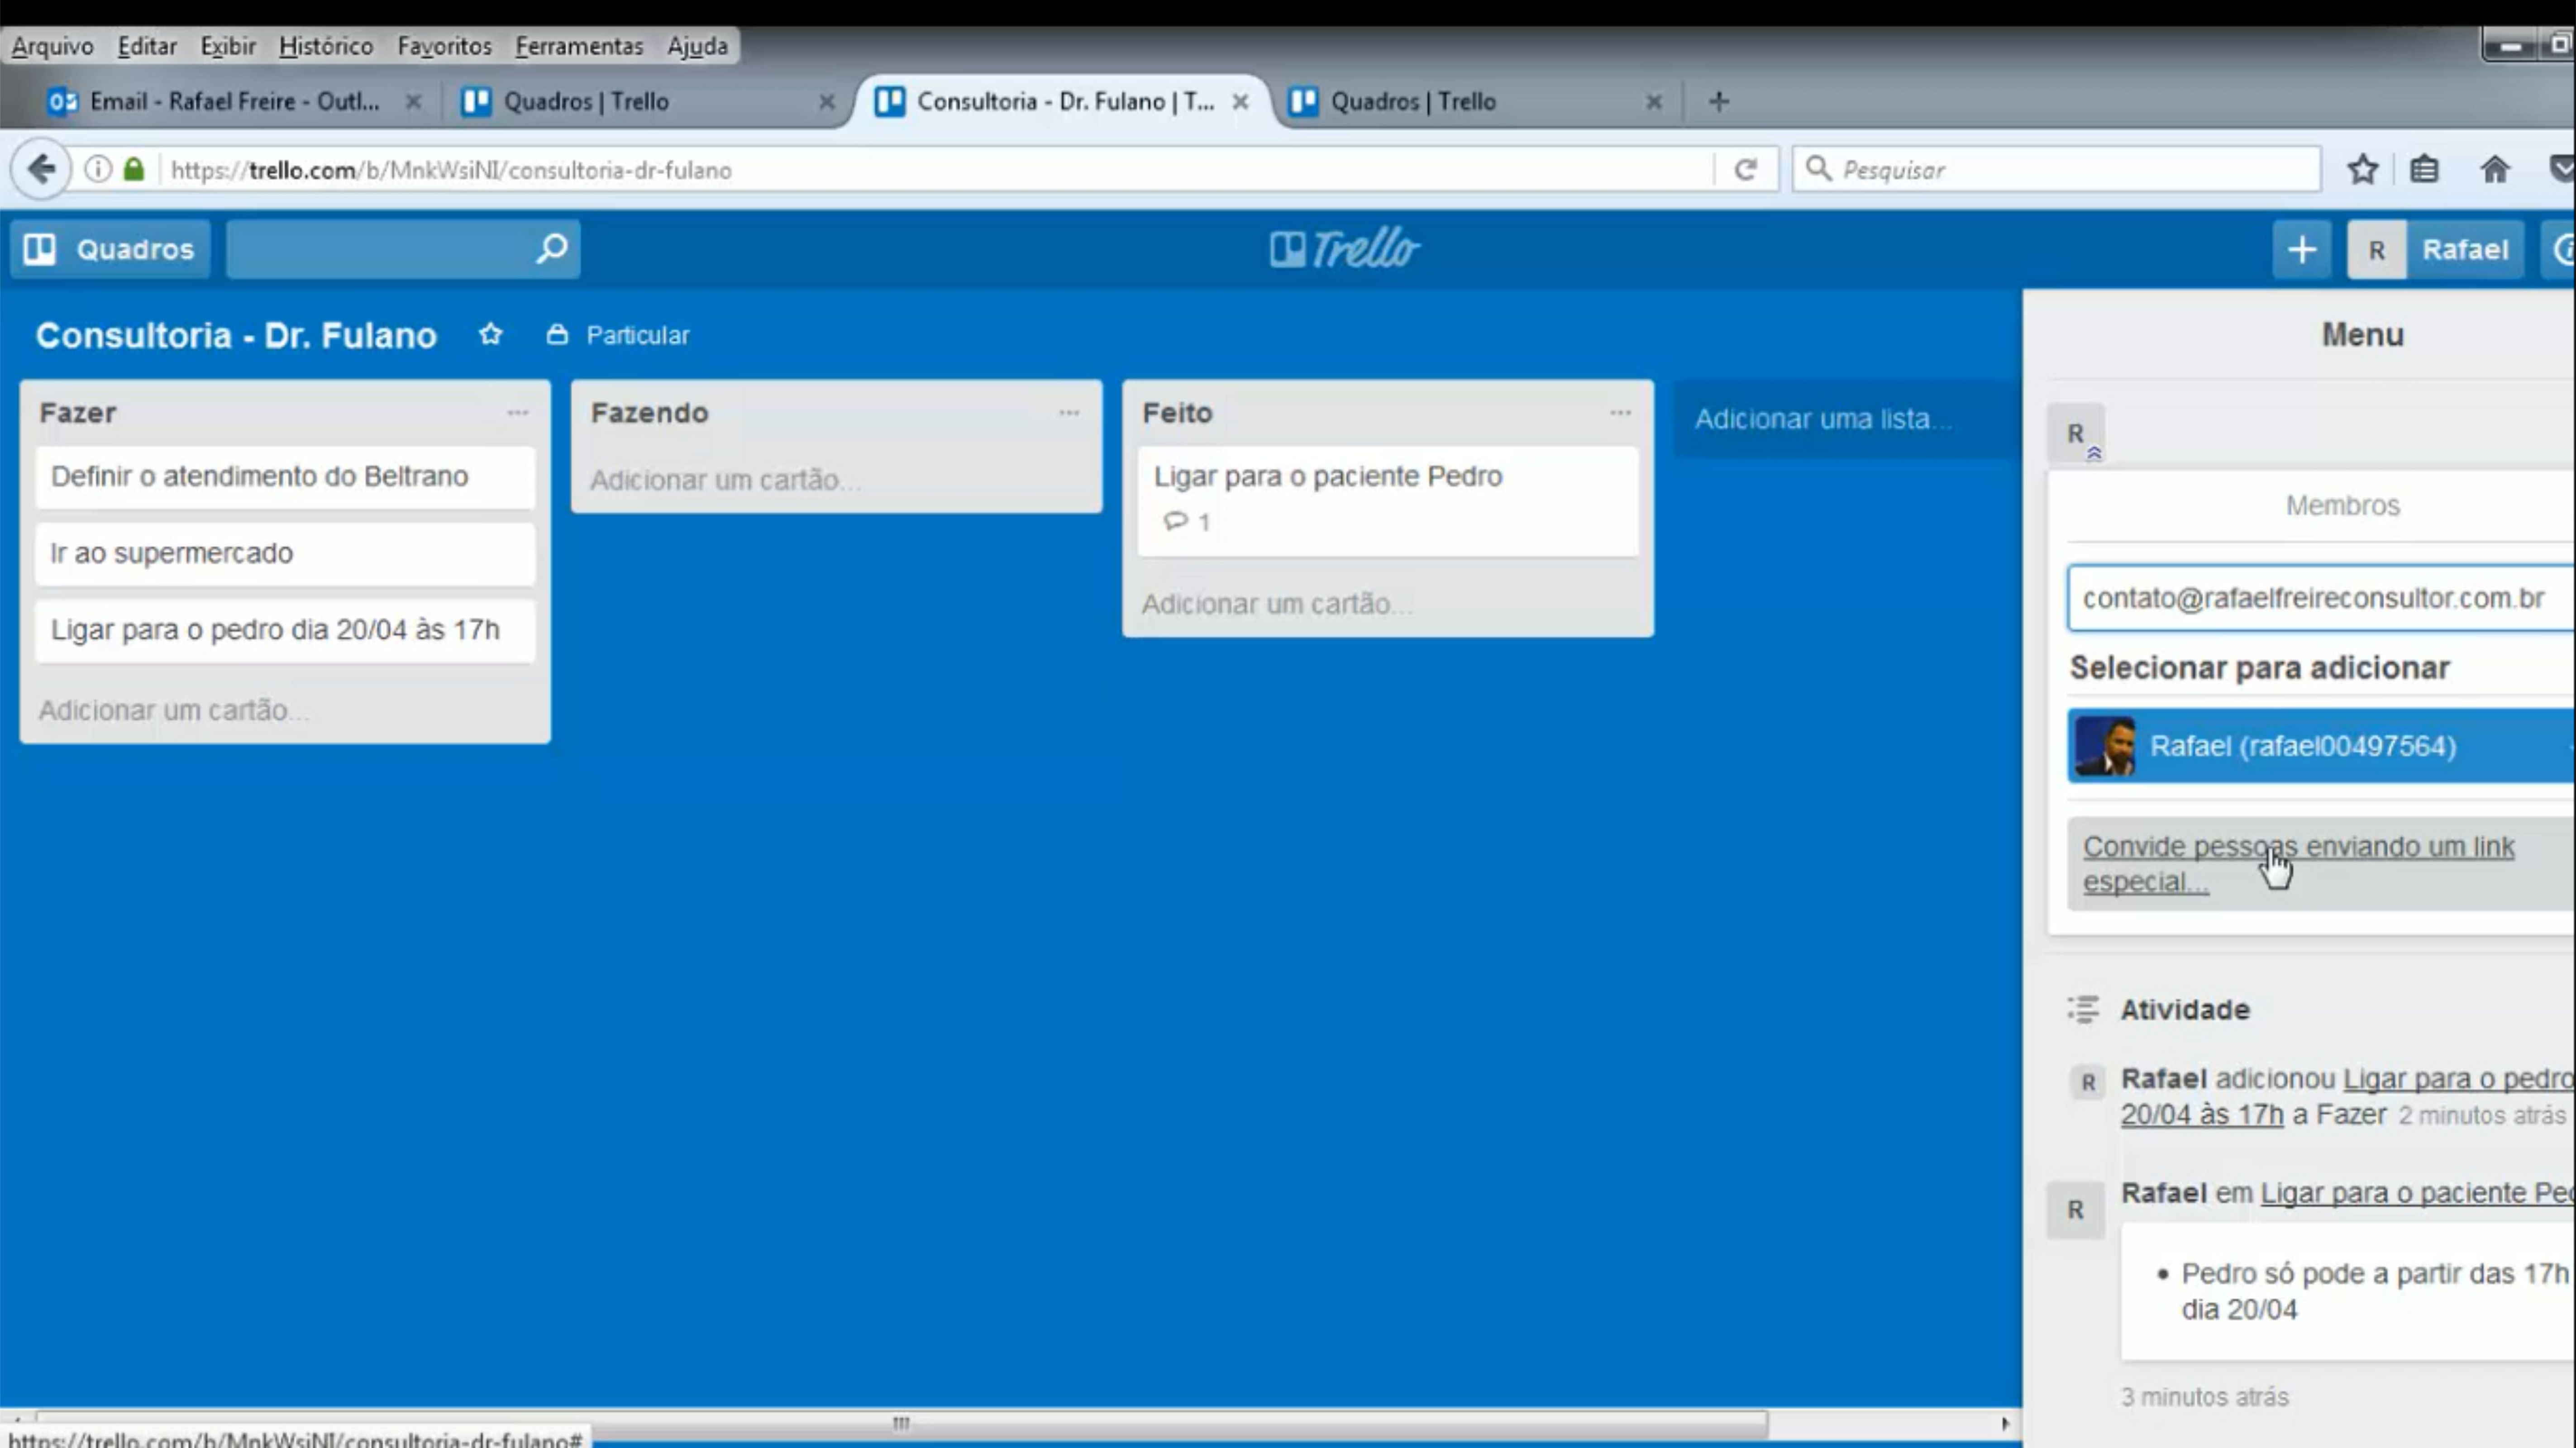Click R avatar beside Rafael em comment
Screen dimensions: 2576x1448
pyautogui.click(x=2076, y=1210)
